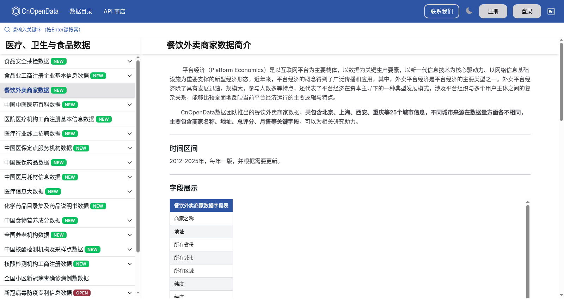
Task: Expand the 中国食物营养成分数据 chevron
Action: click(x=130, y=221)
